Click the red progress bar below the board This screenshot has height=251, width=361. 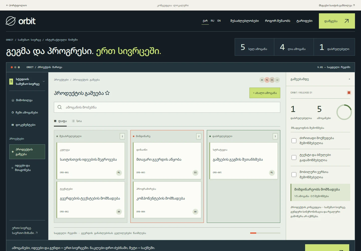click(x=253, y=233)
